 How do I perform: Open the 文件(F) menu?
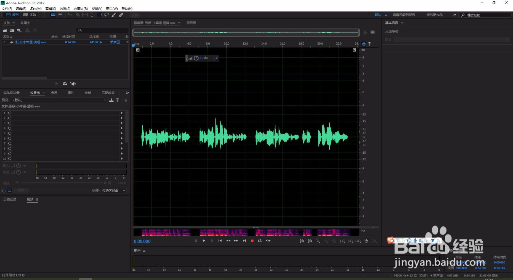[x=7, y=9]
